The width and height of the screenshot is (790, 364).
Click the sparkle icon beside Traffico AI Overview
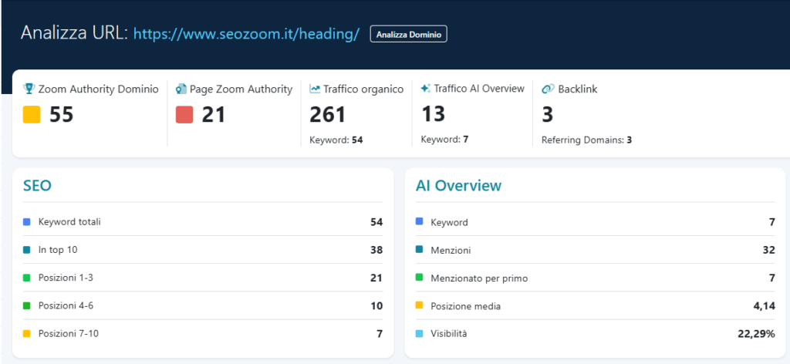point(425,89)
